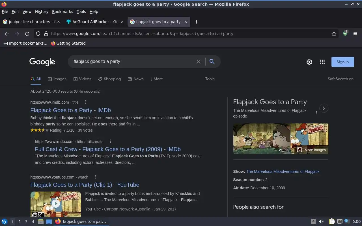Open the Firefox hamburger application menu
The image size is (362, 226).
(x=355, y=34)
